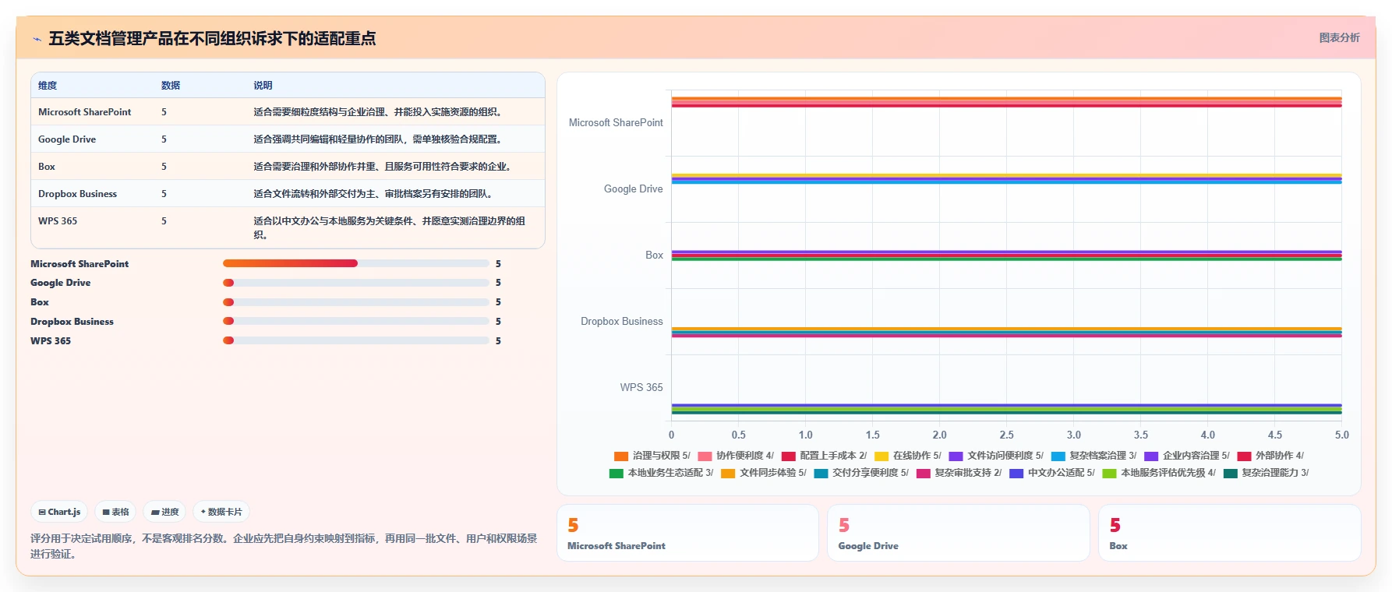Click the Google Drive progress bar
This screenshot has height=592, width=1392.
click(356, 283)
